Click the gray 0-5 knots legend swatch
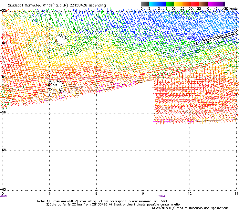 [145, 4]
